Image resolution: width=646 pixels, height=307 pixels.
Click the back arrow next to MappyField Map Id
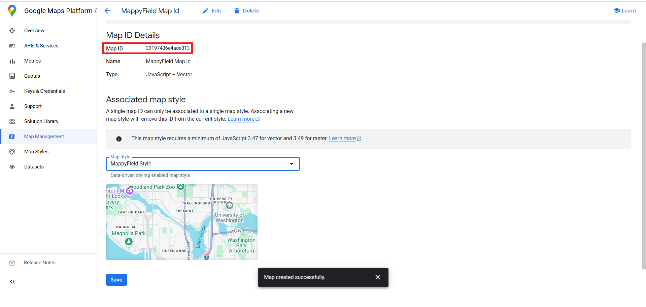point(107,11)
